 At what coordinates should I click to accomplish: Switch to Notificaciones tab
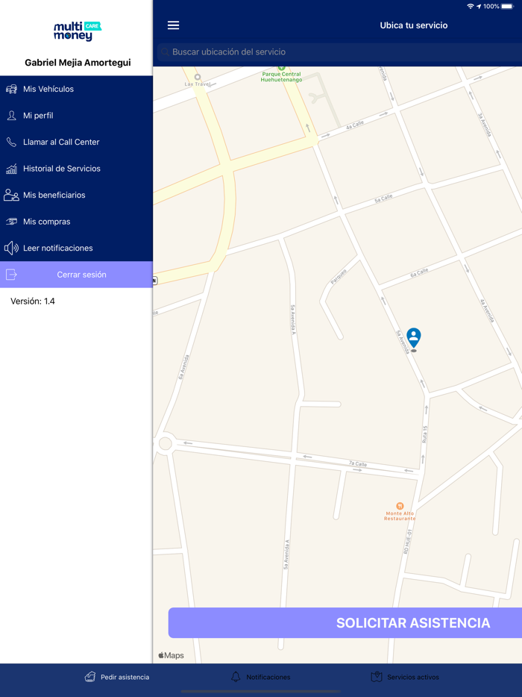(261, 677)
